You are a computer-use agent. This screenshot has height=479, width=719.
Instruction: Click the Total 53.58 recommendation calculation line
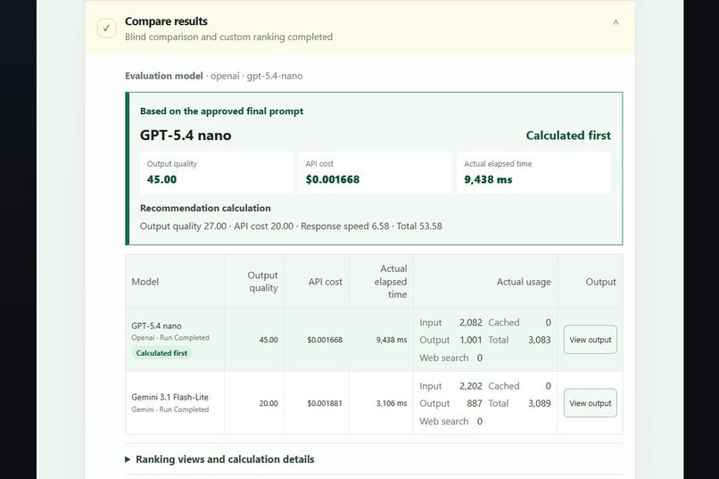coord(291,226)
